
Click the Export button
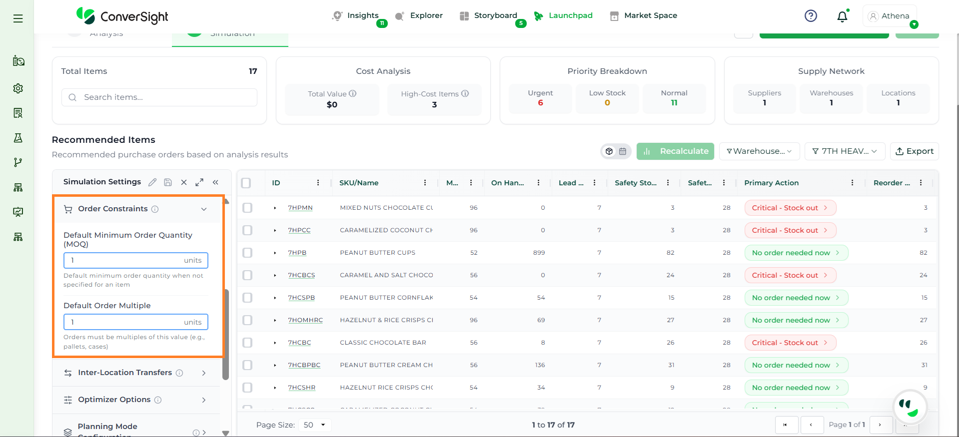(914, 151)
